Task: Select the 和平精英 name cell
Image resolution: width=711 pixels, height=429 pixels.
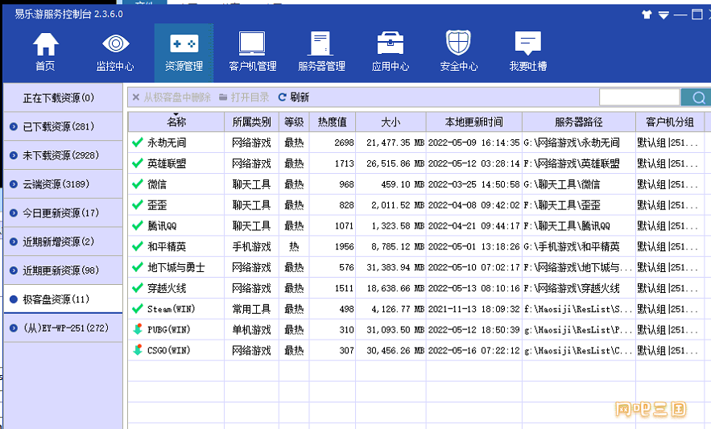Action: 167,246
